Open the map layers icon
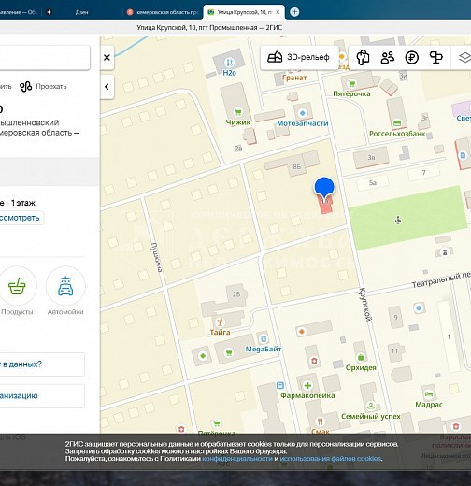The width and height of the screenshot is (471, 486). click(464, 57)
